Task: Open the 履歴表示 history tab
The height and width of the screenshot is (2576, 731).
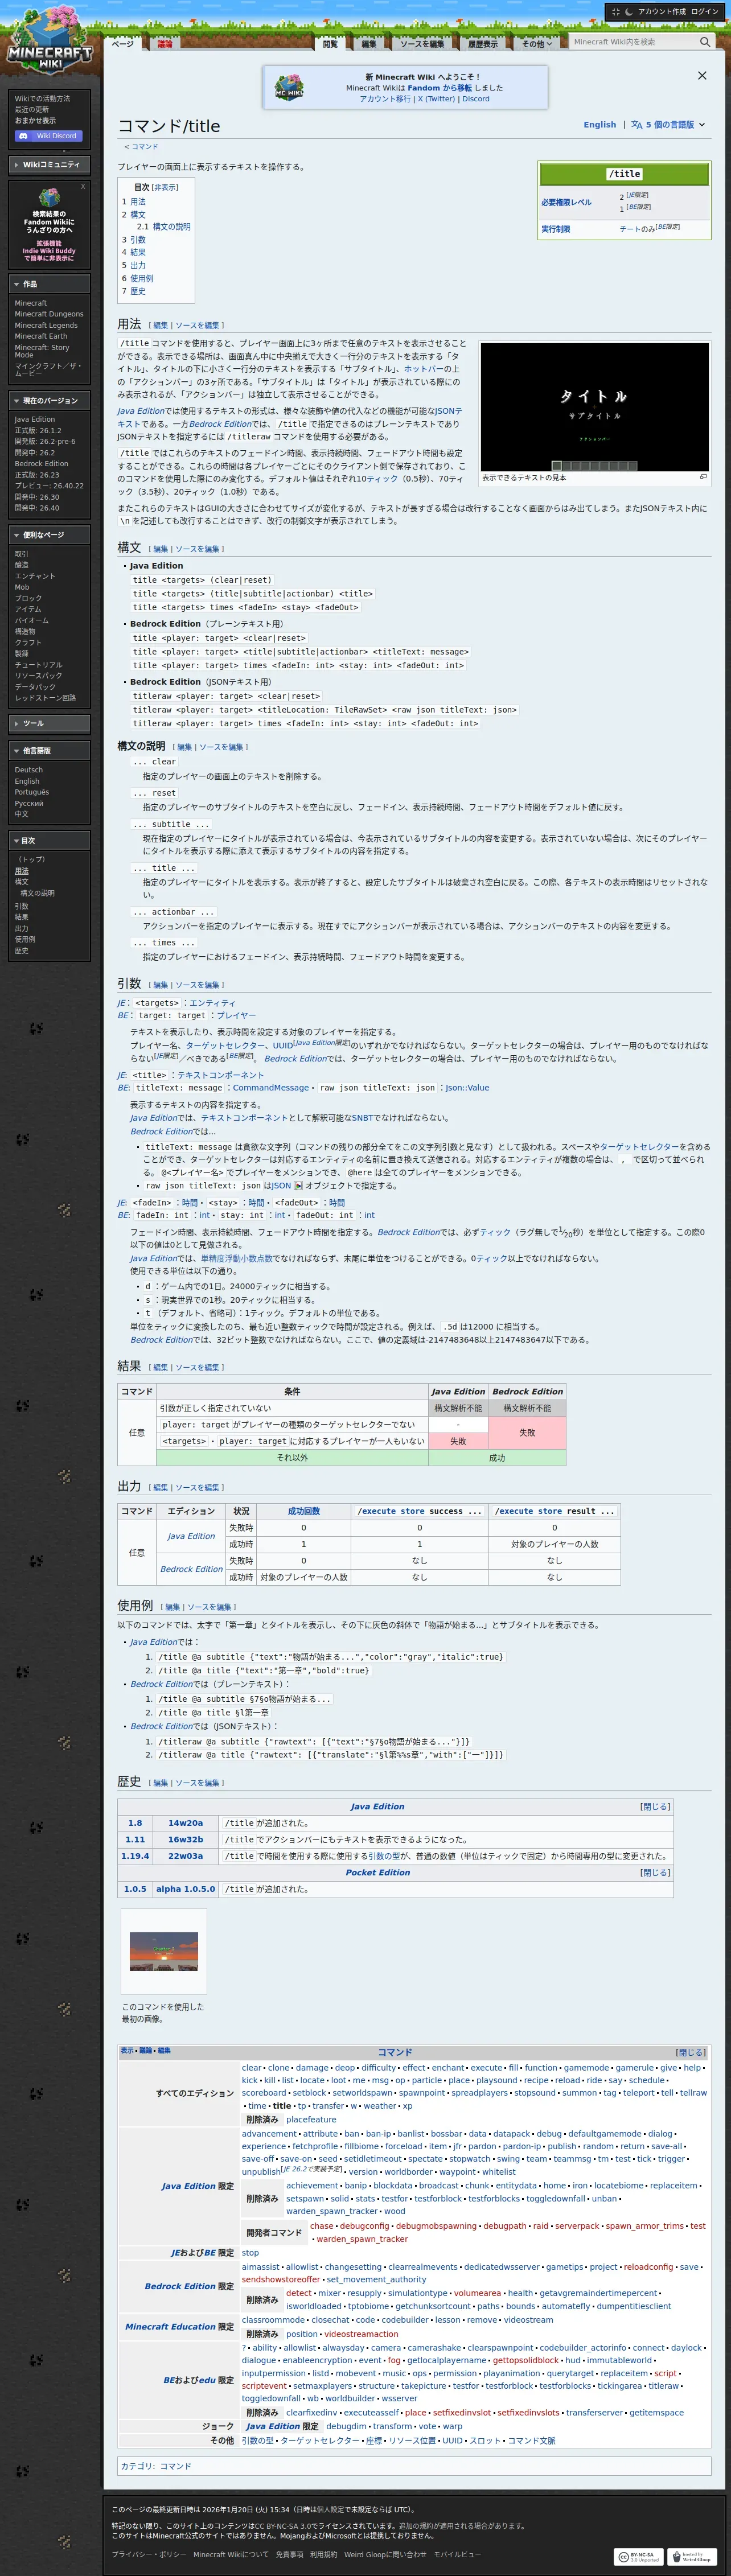Action: (x=483, y=44)
